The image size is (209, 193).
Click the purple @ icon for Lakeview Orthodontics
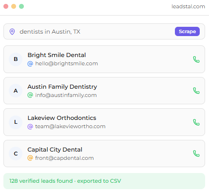click(30, 126)
